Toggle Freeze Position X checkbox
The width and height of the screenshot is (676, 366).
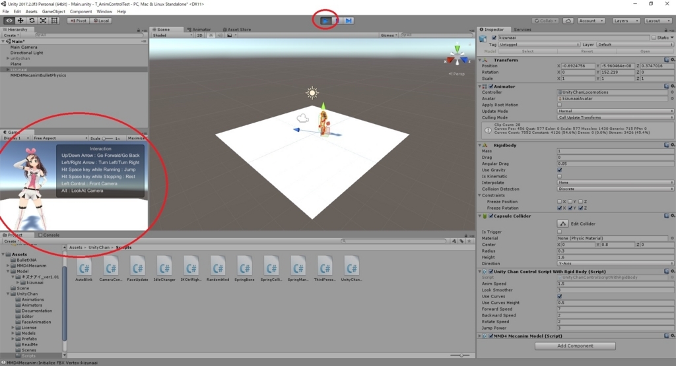pyautogui.click(x=560, y=202)
